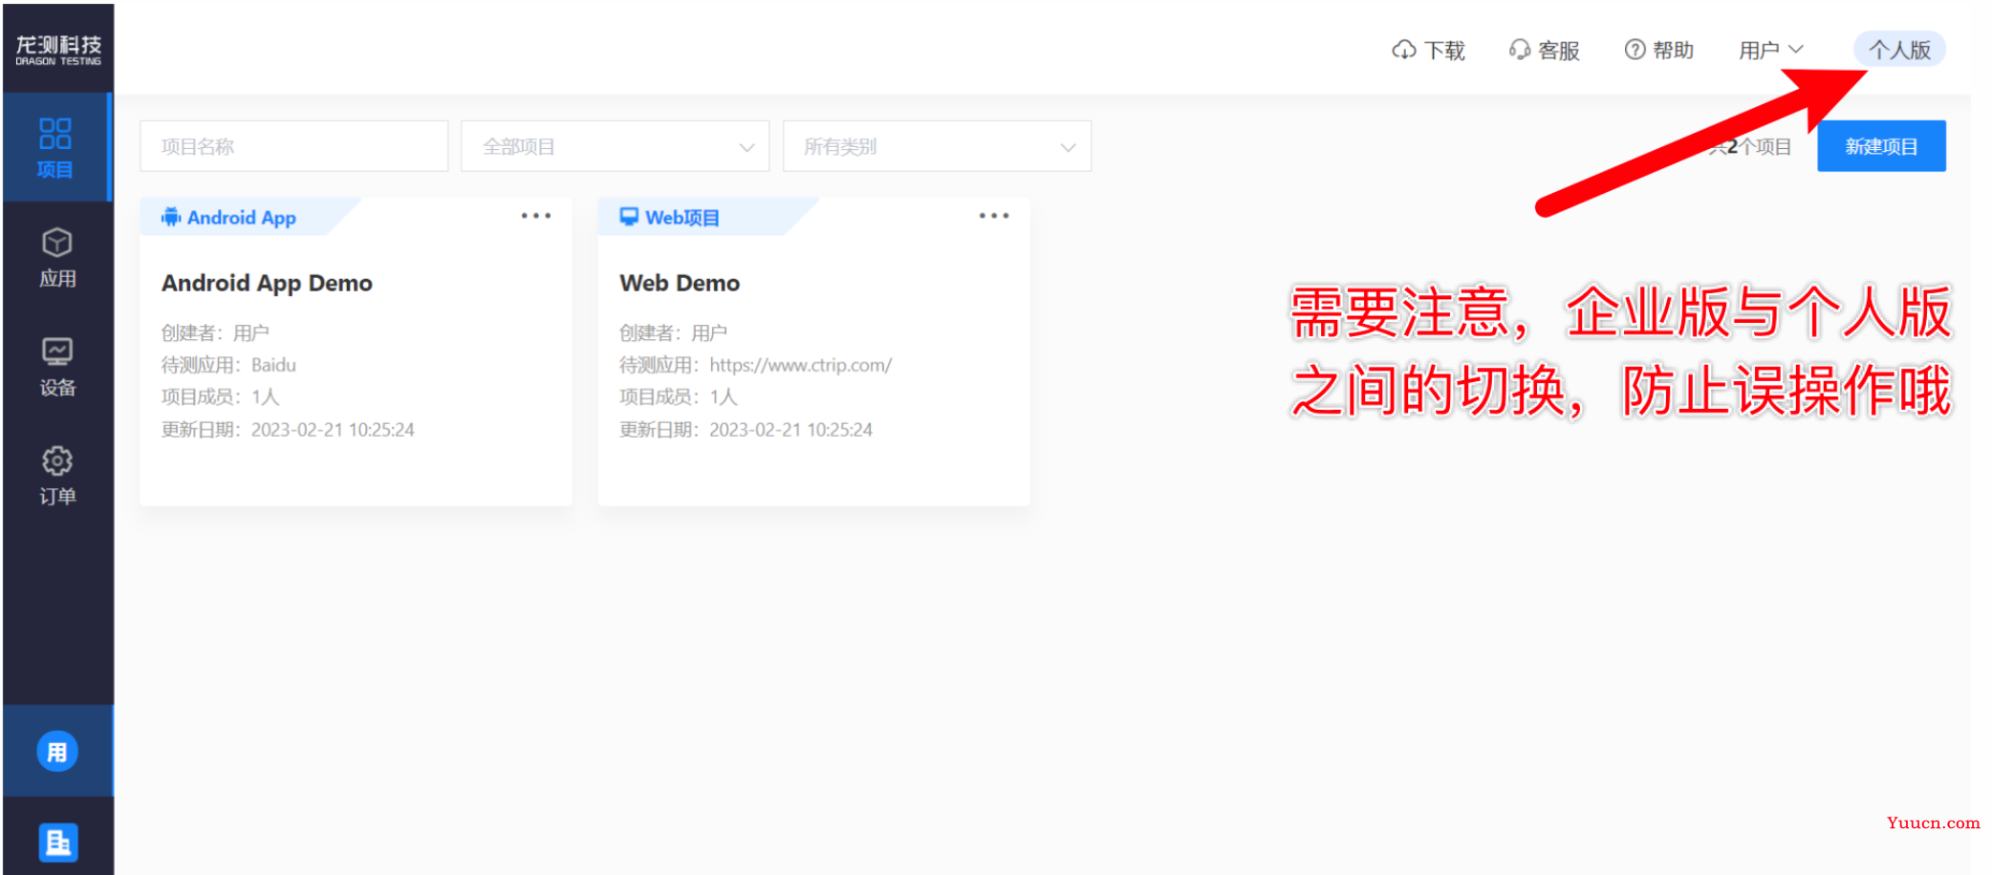Screen dimensions: 1992x875
Task: Click the Web项目 monitor icon
Action: tap(629, 217)
